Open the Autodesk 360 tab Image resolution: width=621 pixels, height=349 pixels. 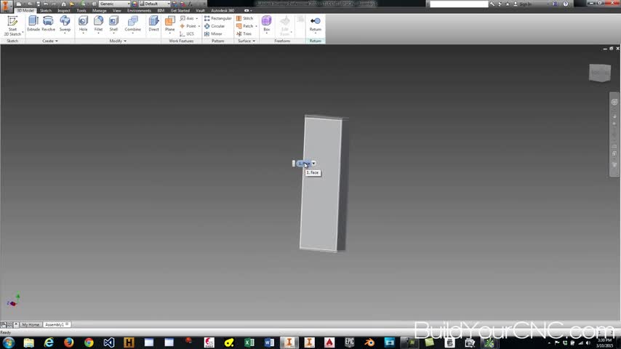[223, 11]
